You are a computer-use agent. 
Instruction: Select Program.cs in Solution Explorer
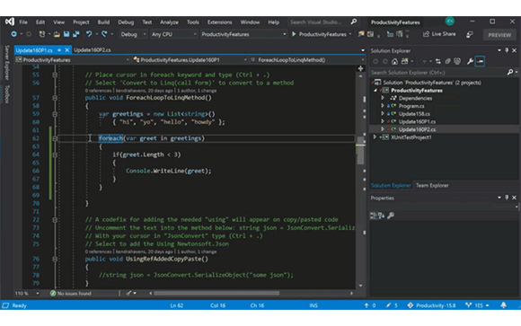411,106
